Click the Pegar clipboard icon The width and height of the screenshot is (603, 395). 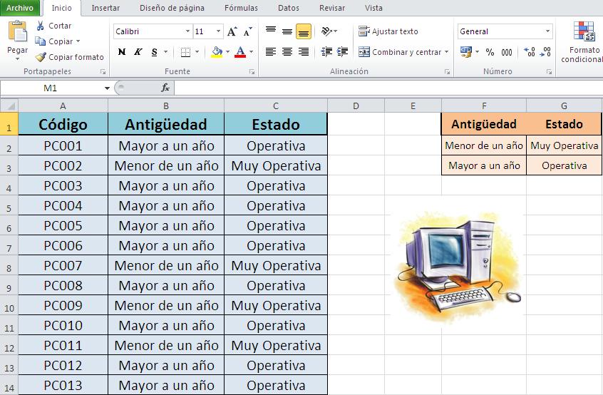coord(17,32)
